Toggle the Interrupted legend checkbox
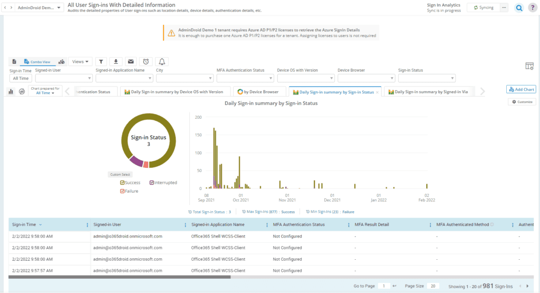 click(x=152, y=183)
